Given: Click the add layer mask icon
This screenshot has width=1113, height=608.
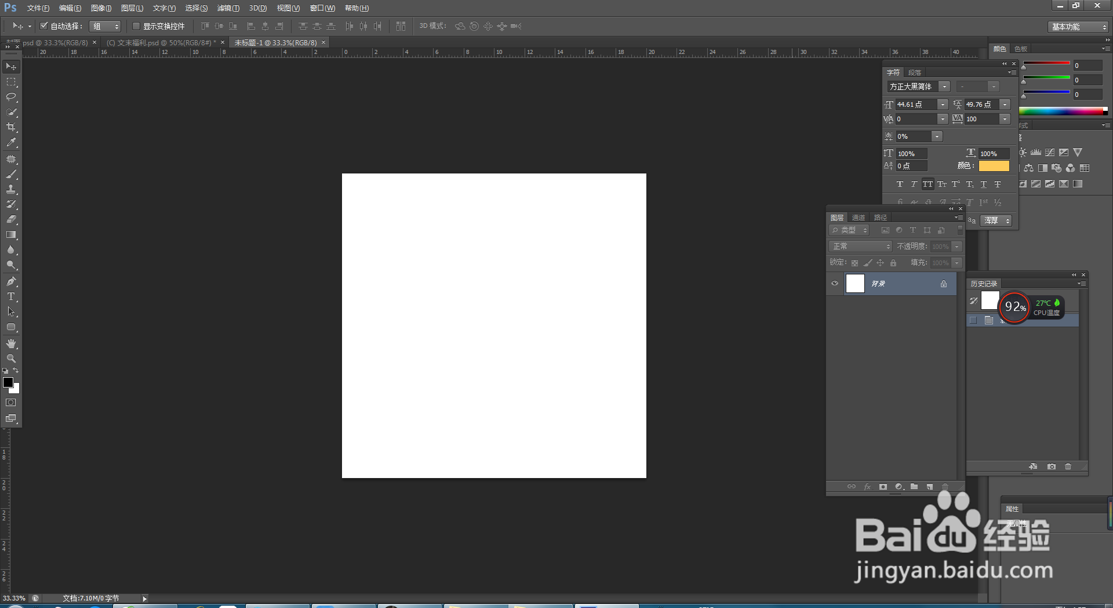Looking at the screenshot, I should click(883, 487).
